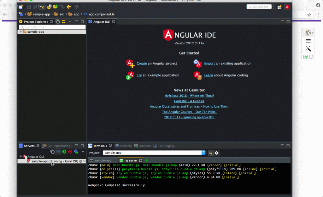Close the Angular IDE editor tab
Image resolution: width=323 pixels, height=197 pixels.
(113, 22)
